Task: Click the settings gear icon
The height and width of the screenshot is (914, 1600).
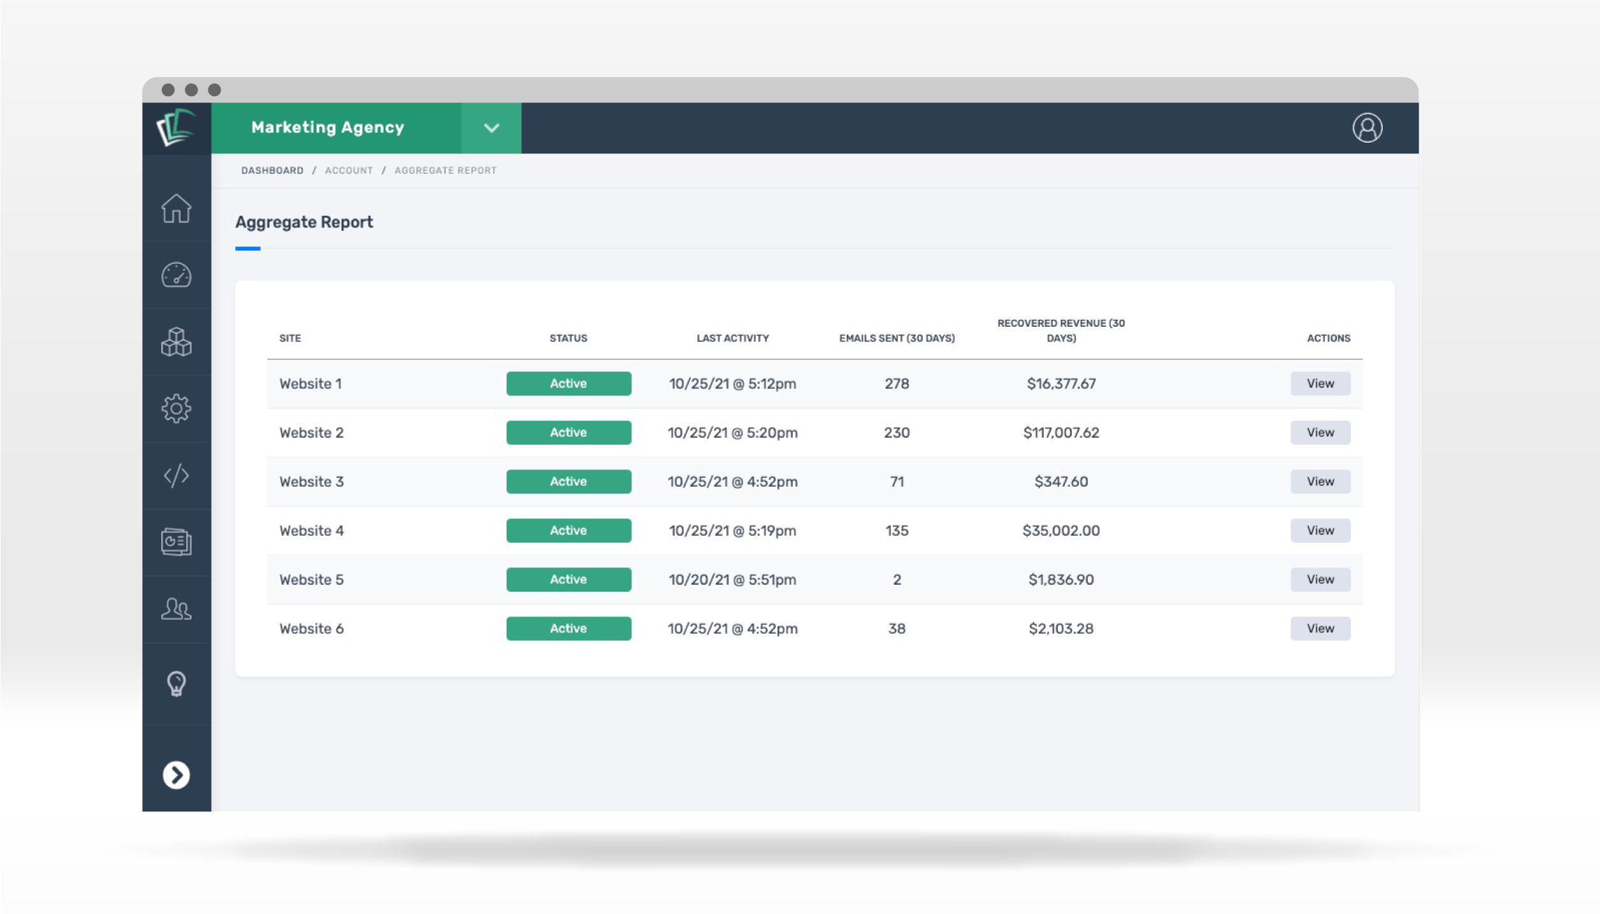Action: (x=176, y=408)
